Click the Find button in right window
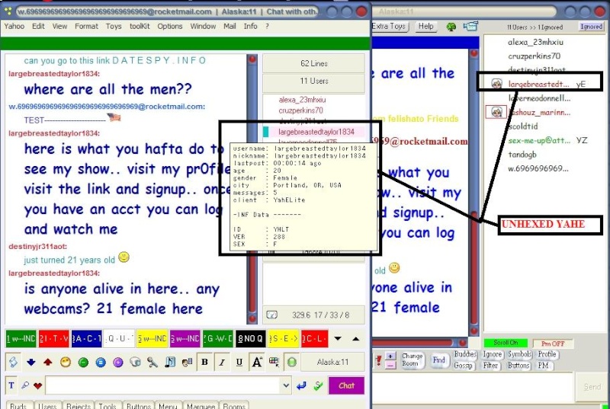Image resolution: width=610 pixels, height=409 pixels. [439, 359]
